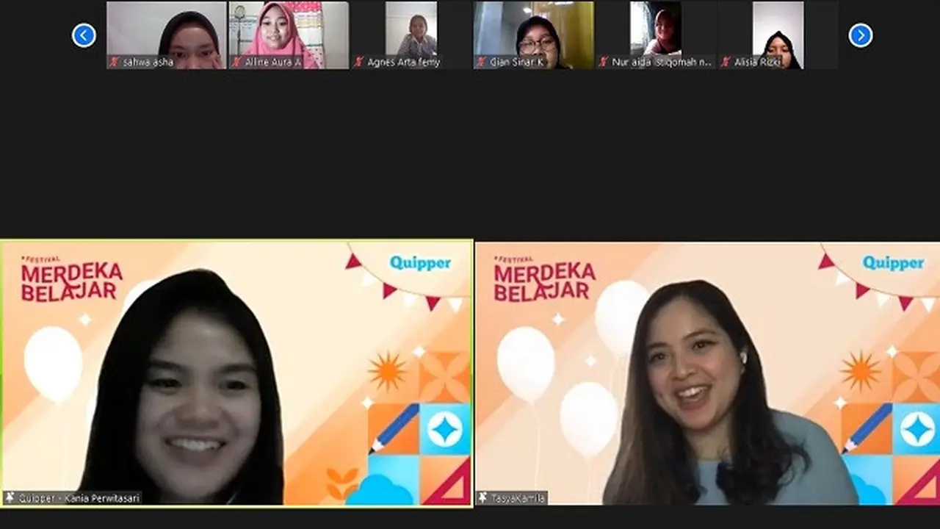Viewport: 940px width, 529px height.
Task: Click muted mic icon beside Agnes Arta femy
Action: (x=358, y=62)
